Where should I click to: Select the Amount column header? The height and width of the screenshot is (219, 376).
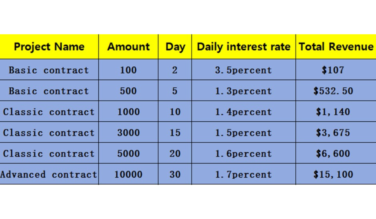128,47
